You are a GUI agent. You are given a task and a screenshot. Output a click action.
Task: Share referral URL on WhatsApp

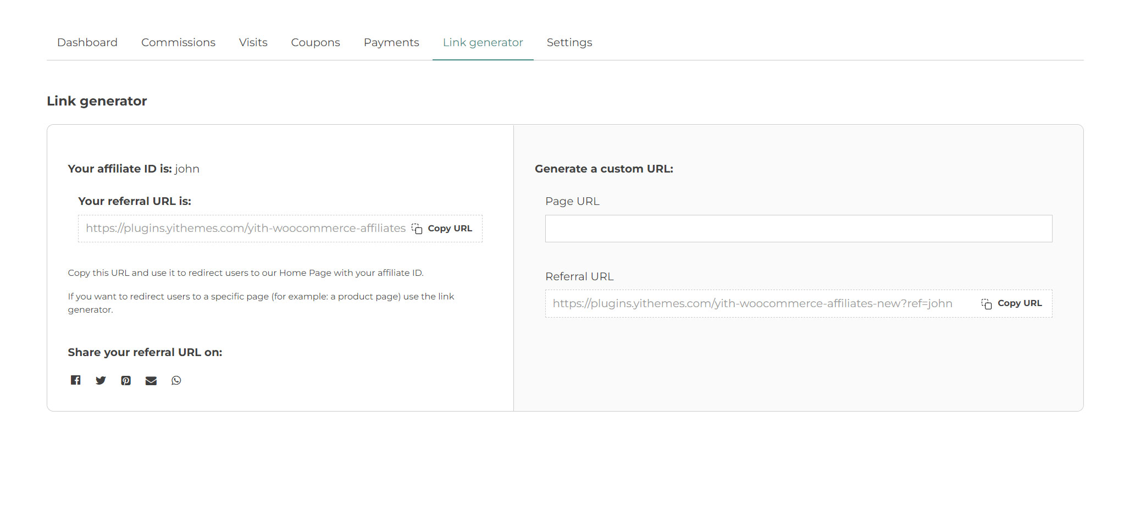(x=176, y=380)
